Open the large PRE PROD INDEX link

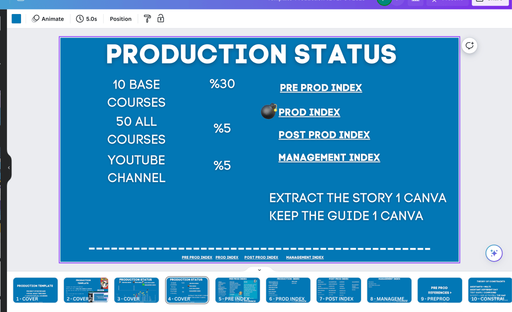321,88
